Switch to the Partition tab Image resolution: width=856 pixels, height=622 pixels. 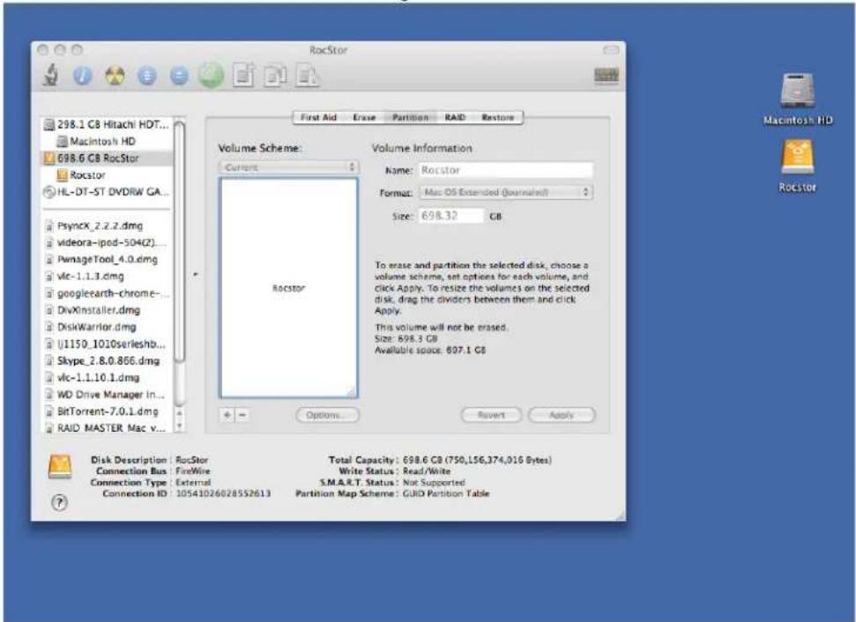pos(410,117)
